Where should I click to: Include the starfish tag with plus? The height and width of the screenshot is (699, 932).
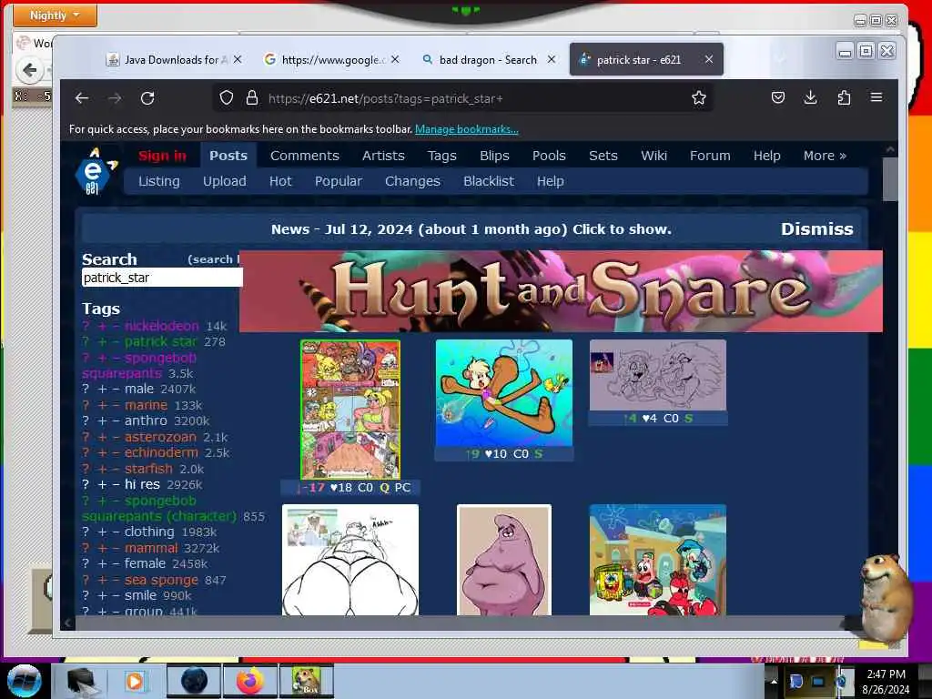[103, 469]
